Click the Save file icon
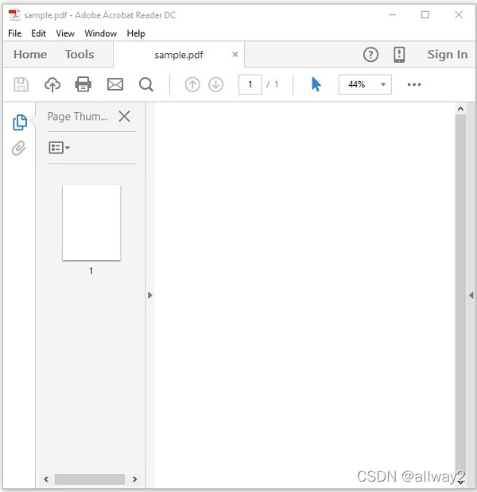 point(21,84)
